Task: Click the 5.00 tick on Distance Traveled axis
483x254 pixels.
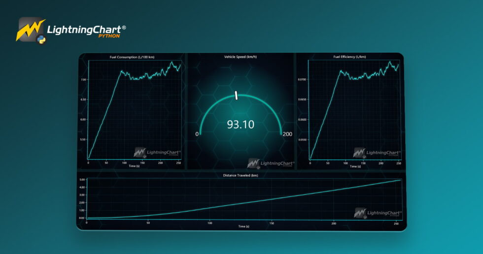Action: pyautogui.click(x=82, y=180)
